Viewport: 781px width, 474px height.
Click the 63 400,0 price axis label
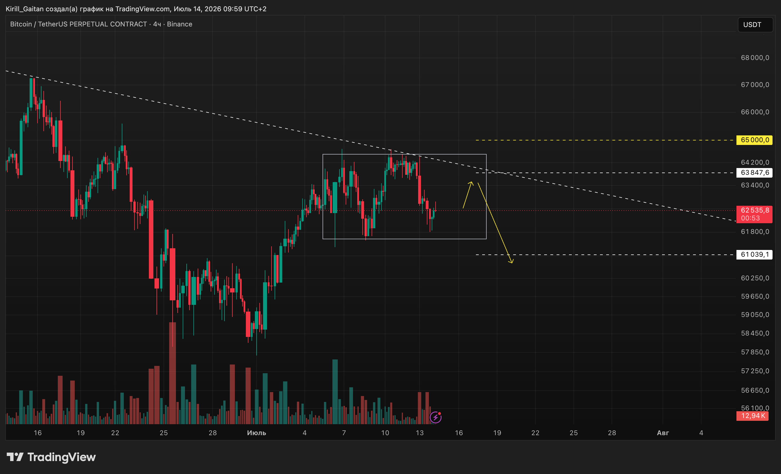tap(755, 185)
